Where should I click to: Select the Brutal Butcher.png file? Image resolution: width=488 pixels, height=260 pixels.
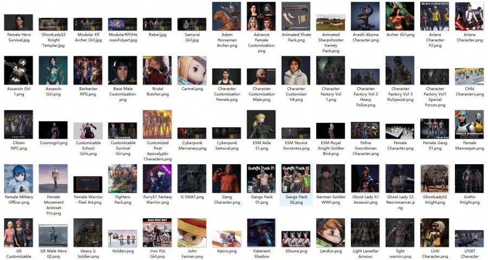(157, 70)
